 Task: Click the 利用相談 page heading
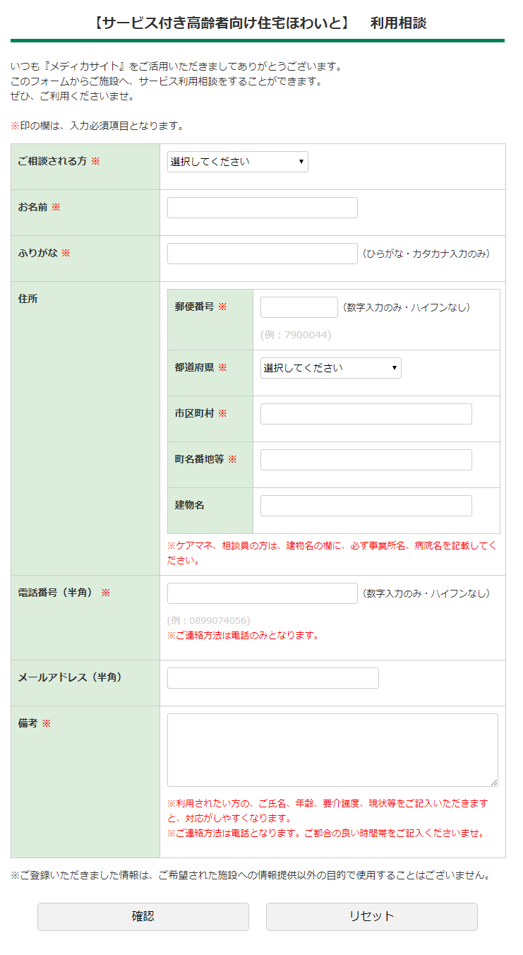tap(398, 23)
